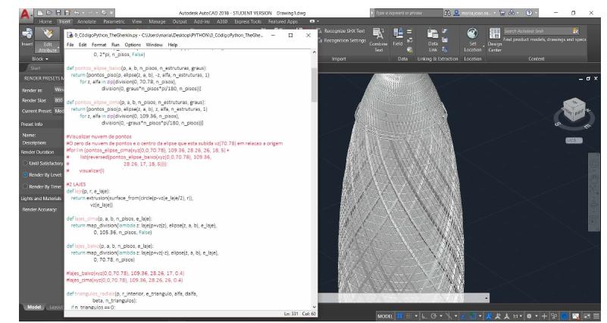Viewport: 607px width, 323px height.
Task: Switch to the Home ribbon tab
Action: pyautogui.click(x=45, y=22)
